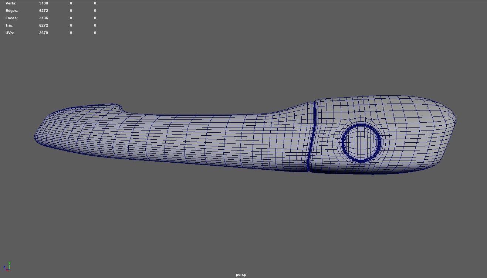This screenshot has width=487, height=278.
Task: Click the face count value "3136"
Action: [x=44, y=18]
